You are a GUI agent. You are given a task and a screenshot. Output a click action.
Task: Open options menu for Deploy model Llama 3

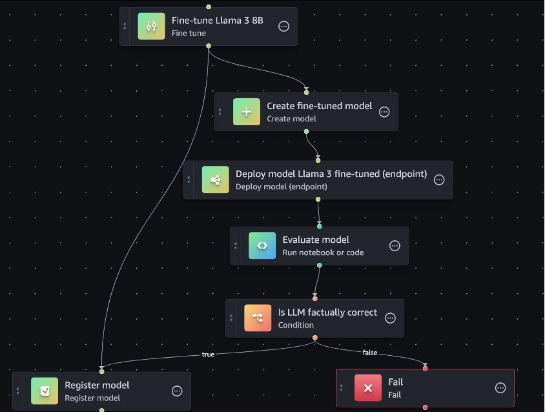coord(439,180)
